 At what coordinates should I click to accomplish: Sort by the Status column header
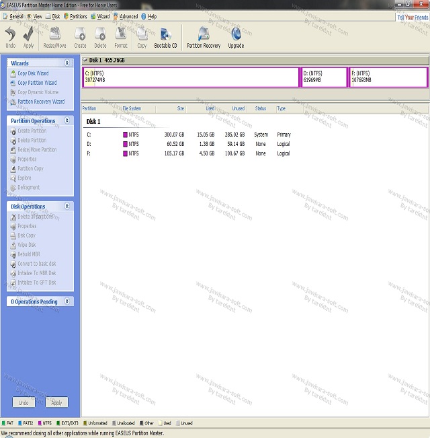[261, 109]
